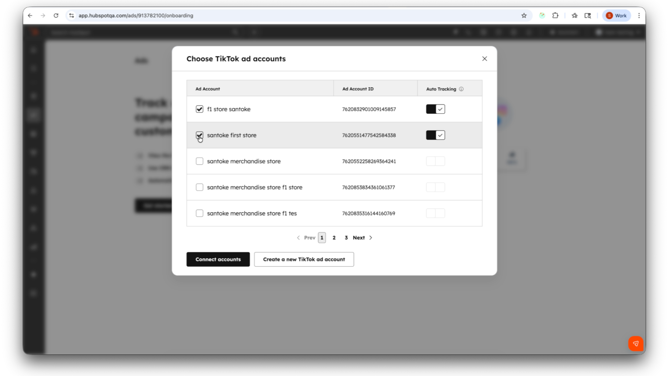
Task: Show Auto Tracking info tooltip icon
Action: 461,89
